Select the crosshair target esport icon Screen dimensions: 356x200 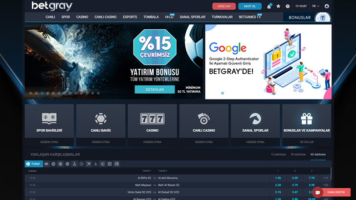point(103,164)
